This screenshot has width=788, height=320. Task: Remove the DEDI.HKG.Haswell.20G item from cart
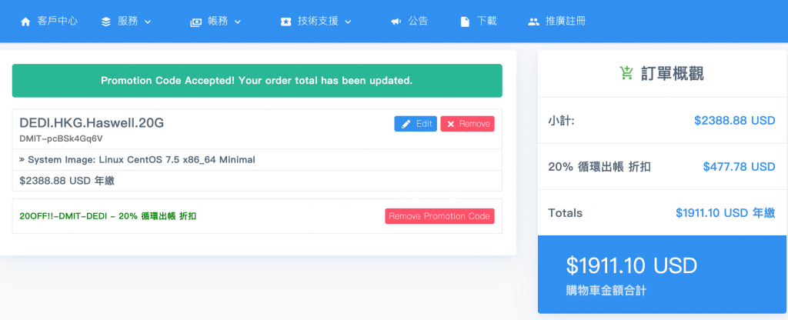tap(467, 124)
